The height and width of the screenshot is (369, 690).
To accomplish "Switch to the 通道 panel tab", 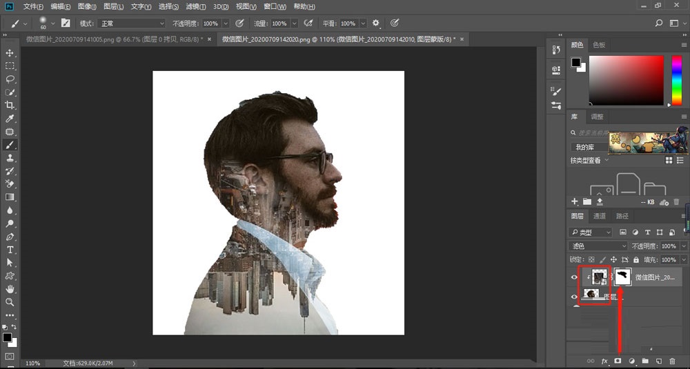I will coord(601,216).
